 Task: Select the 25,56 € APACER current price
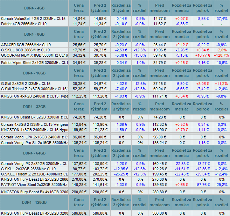point(79,45)
